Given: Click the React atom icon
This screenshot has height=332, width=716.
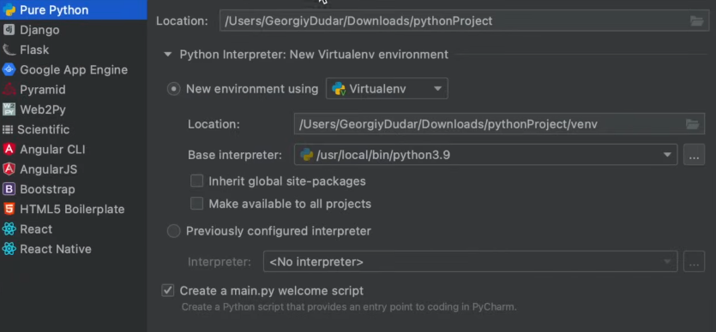Looking at the screenshot, I should coord(9,229).
